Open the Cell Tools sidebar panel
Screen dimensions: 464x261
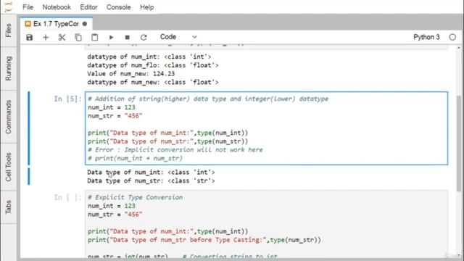coord(8,167)
